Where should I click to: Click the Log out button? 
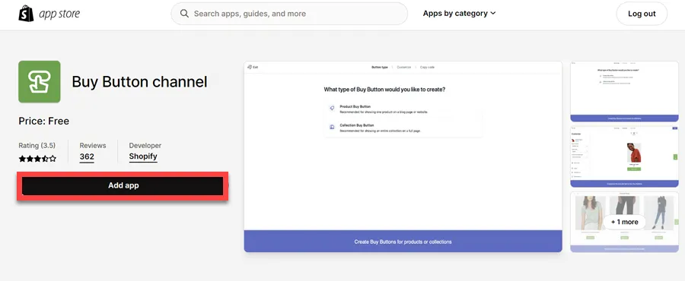tap(642, 14)
